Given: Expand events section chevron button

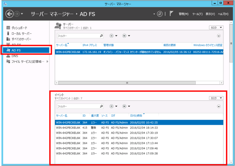Looking at the screenshot, I should tap(219, 106).
